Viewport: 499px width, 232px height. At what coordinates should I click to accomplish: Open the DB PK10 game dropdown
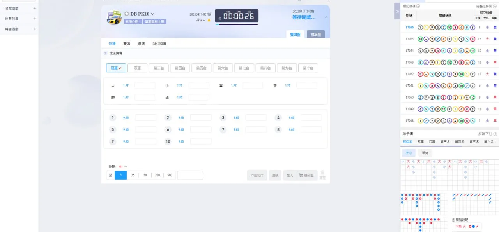(152, 14)
